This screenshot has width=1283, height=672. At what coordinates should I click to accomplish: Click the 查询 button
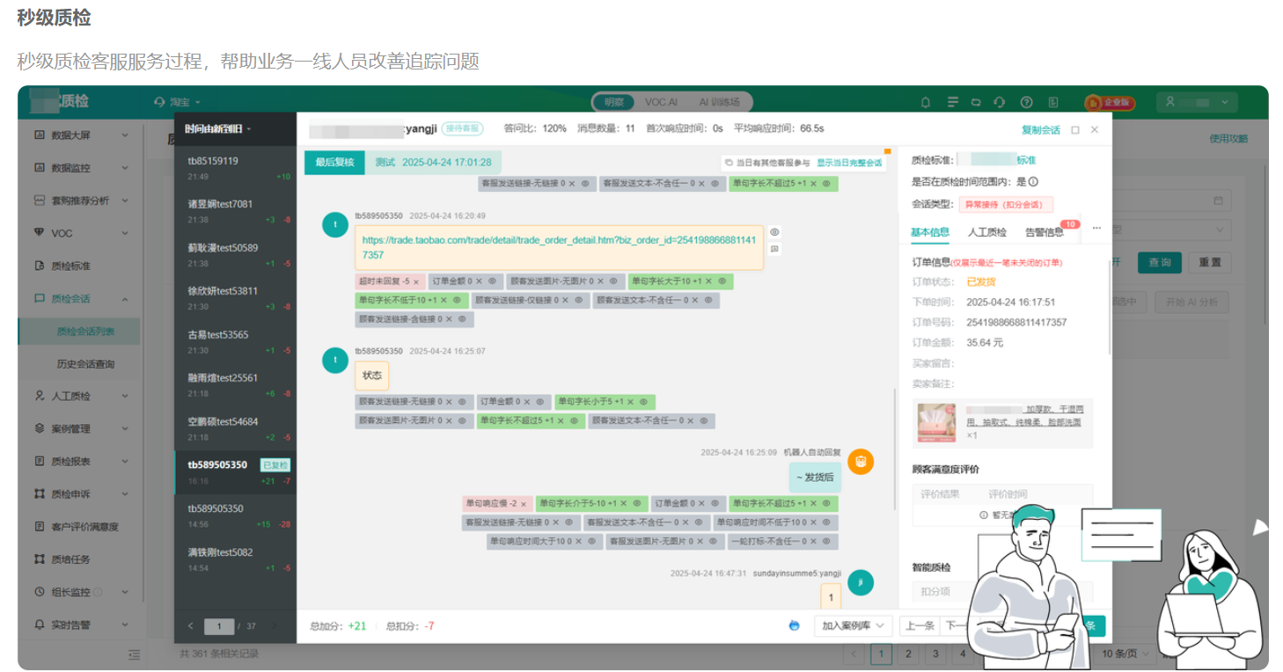(1160, 262)
